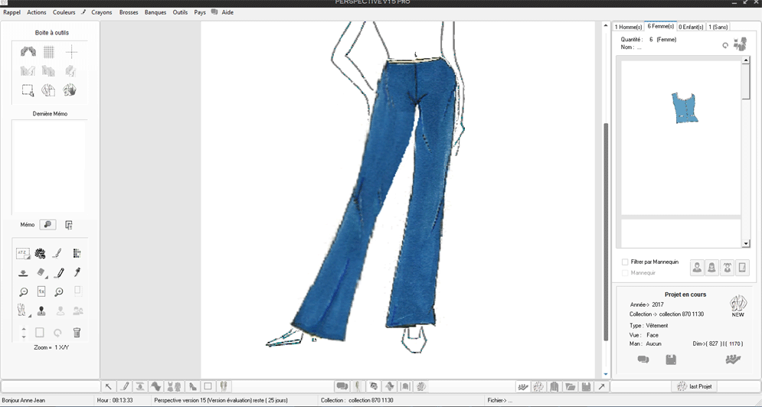This screenshot has width=762, height=407.
Task: Select the arrow pointer tool in bottom toolbar
Action: click(109, 386)
